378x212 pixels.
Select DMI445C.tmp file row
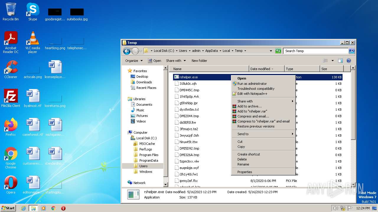pos(258,90)
